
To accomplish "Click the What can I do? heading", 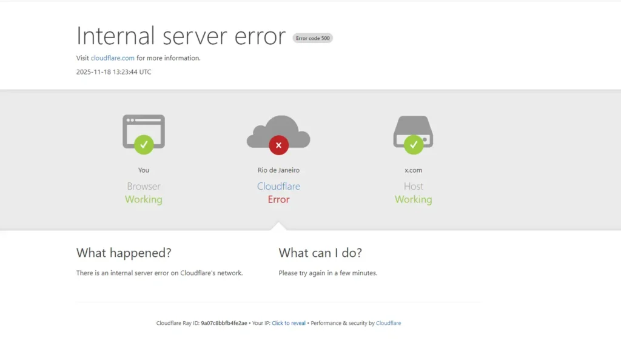I will click(x=320, y=253).
